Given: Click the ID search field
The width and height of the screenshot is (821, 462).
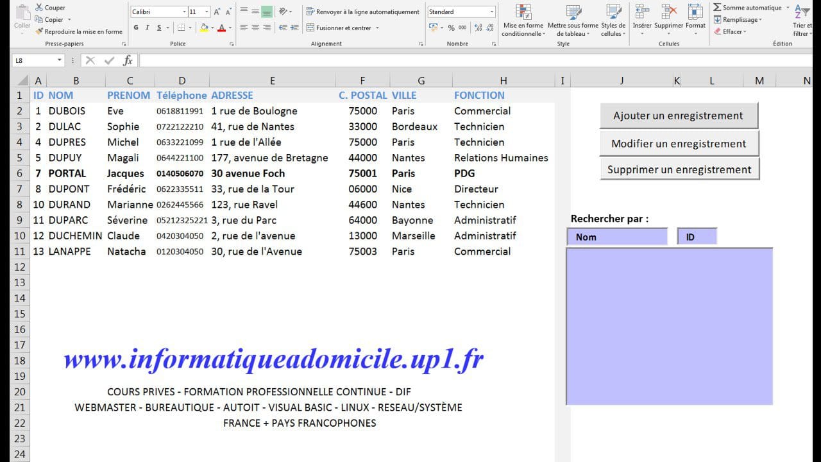Looking at the screenshot, I should pyautogui.click(x=697, y=237).
